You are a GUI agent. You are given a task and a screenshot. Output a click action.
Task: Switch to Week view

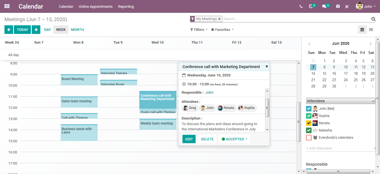pyautogui.click(x=61, y=30)
